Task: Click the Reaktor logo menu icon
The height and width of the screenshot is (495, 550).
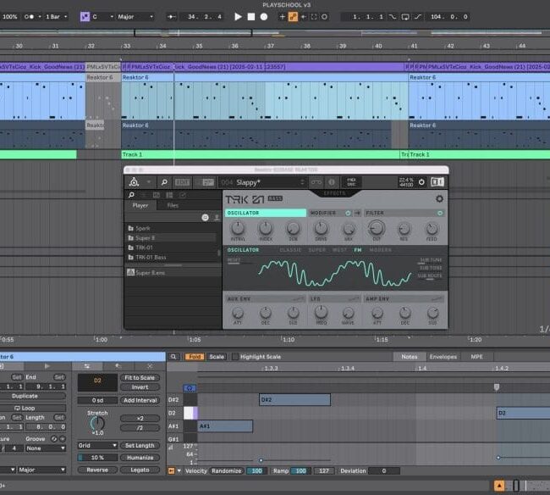Action: (134, 182)
